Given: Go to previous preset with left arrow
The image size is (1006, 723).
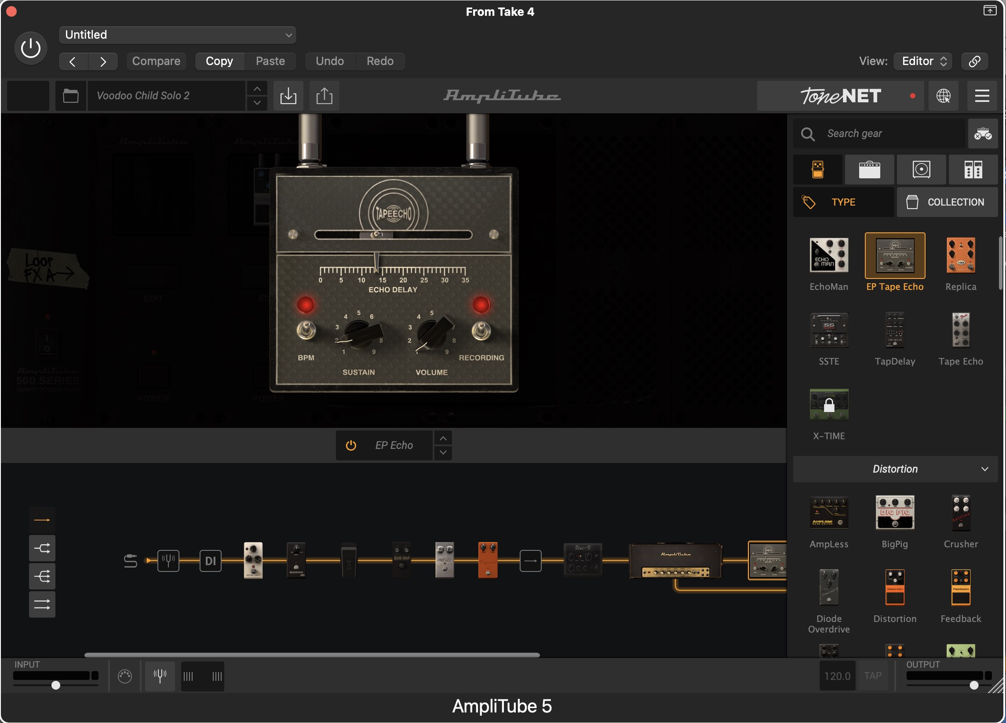Looking at the screenshot, I should pyautogui.click(x=73, y=61).
